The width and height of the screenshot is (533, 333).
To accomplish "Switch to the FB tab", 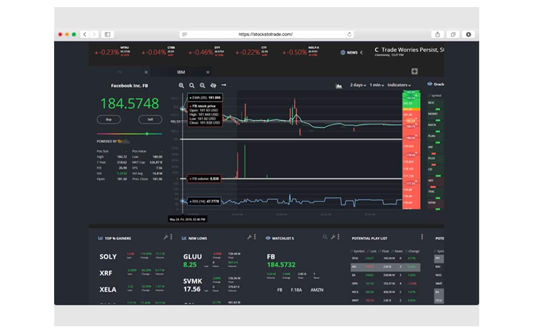I will [x=119, y=72].
